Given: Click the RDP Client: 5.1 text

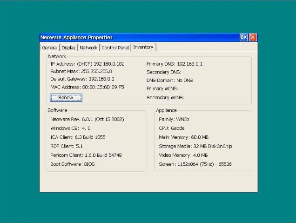Looking at the screenshot, I should point(67,146).
